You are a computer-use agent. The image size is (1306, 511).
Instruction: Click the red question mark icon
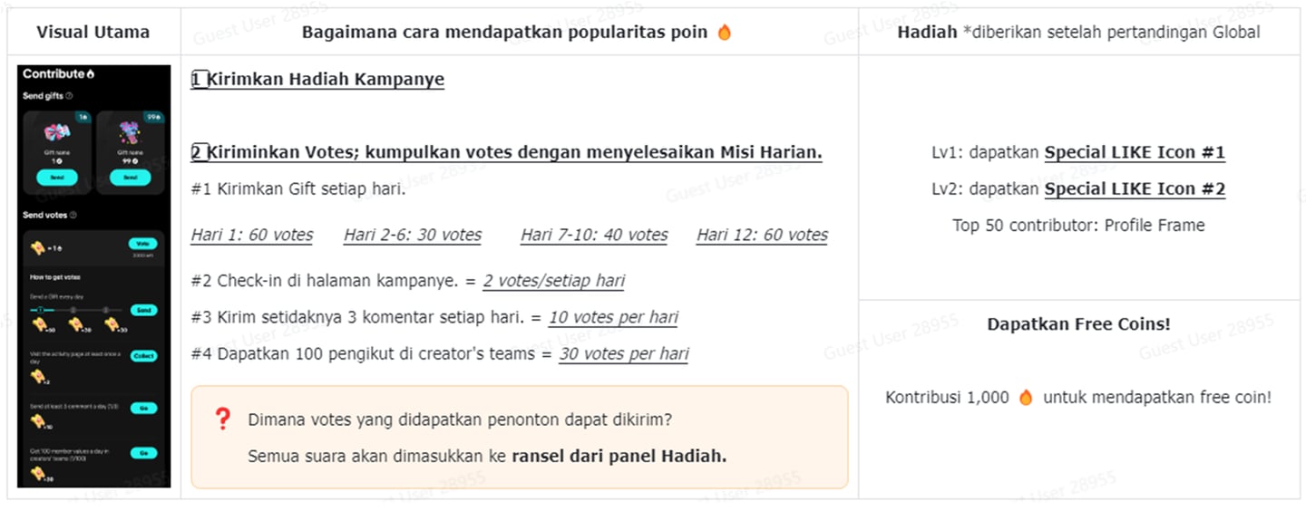click(222, 419)
